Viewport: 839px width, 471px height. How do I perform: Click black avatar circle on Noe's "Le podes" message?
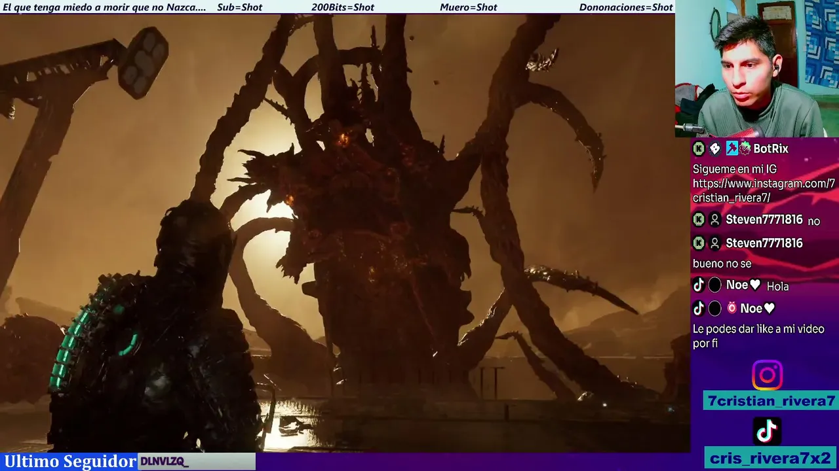coord(715,308)
